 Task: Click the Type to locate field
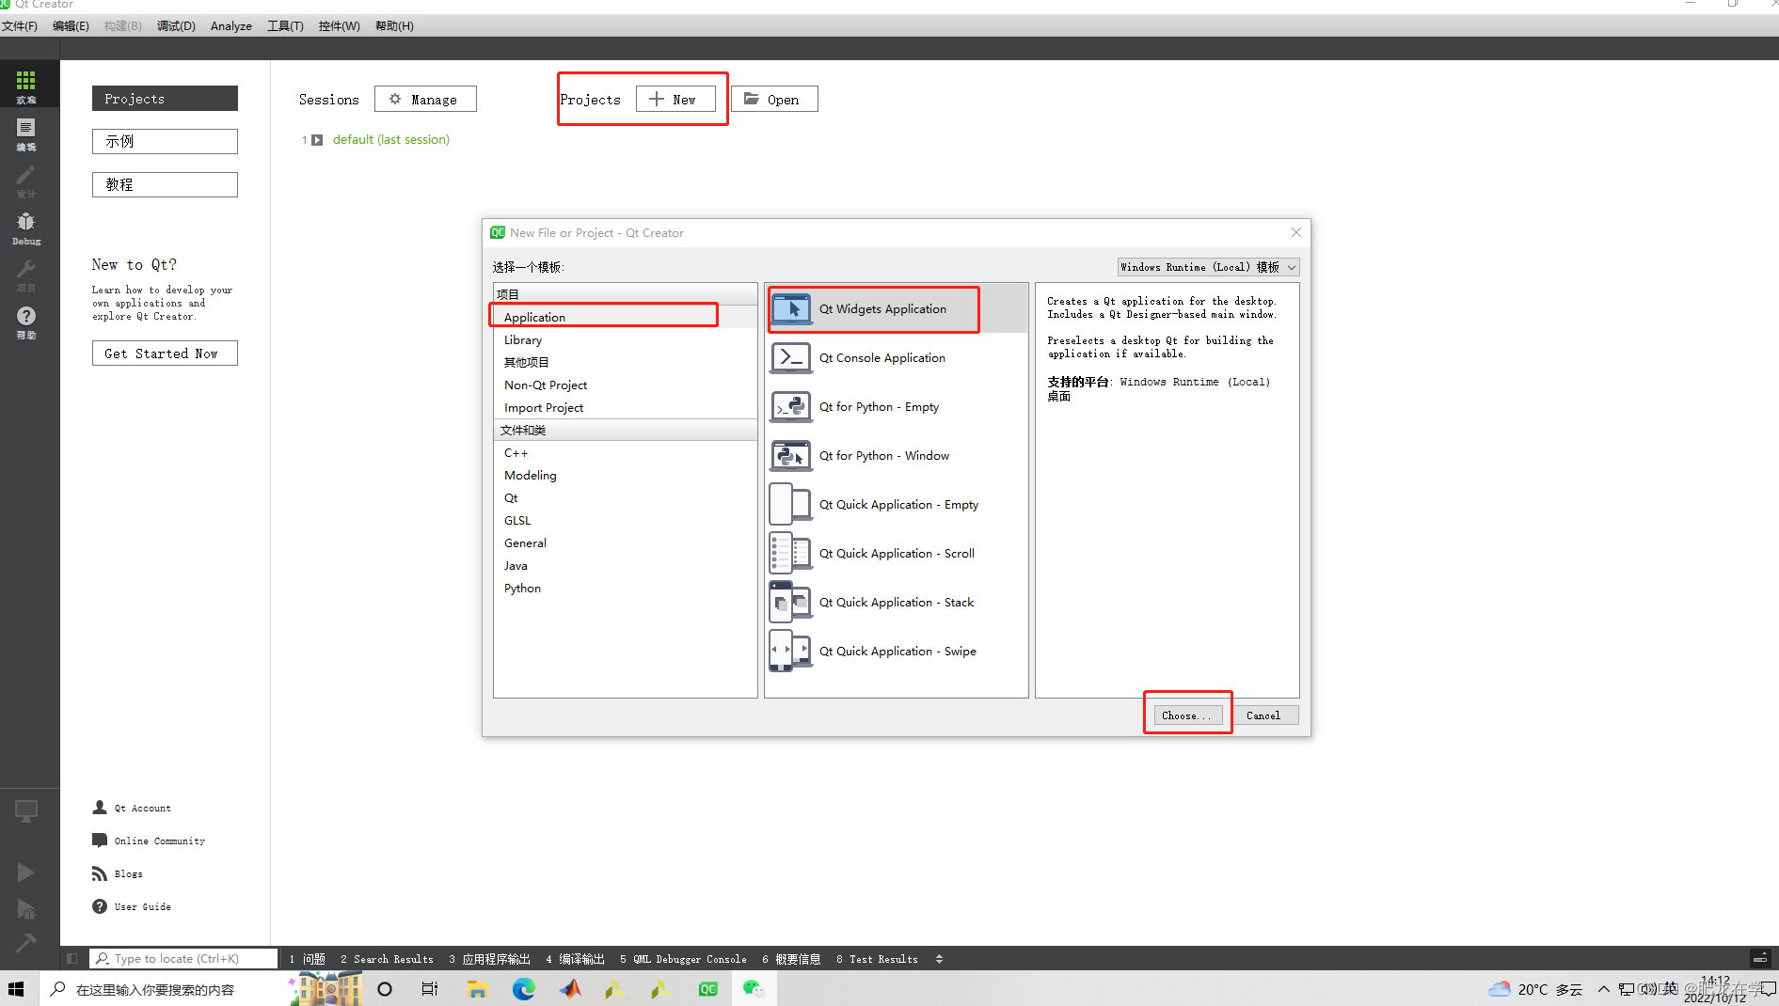183,959
